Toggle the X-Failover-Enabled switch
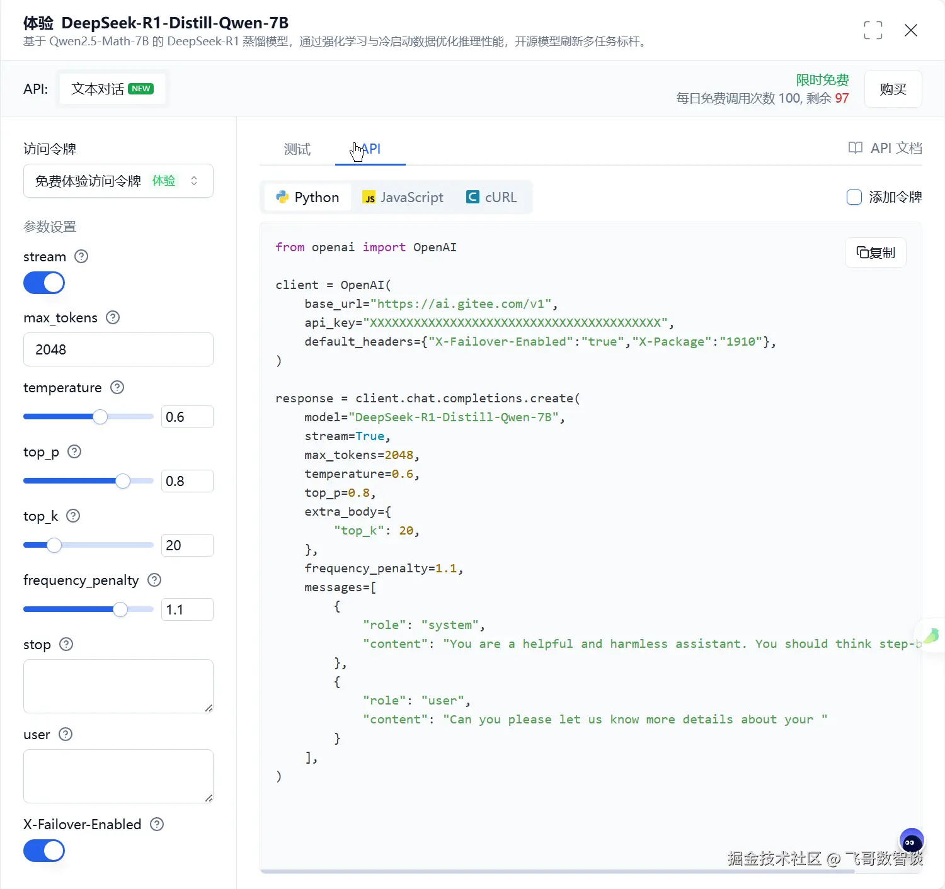The image size is (945, 889). [44, 851]
